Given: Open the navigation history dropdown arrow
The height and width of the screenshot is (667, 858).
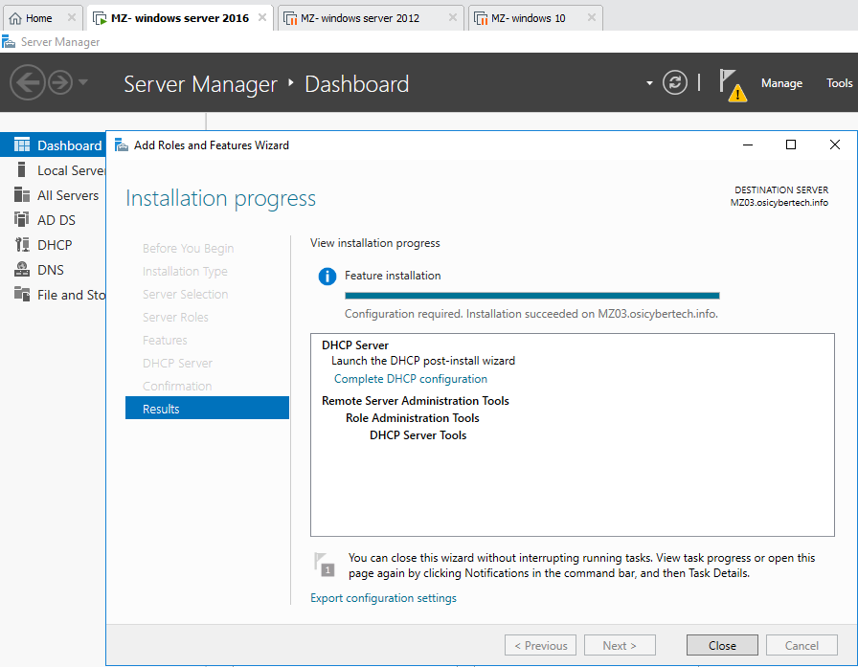Looking at the screenshot, I should pyautogui.click(x=83, y=82).
